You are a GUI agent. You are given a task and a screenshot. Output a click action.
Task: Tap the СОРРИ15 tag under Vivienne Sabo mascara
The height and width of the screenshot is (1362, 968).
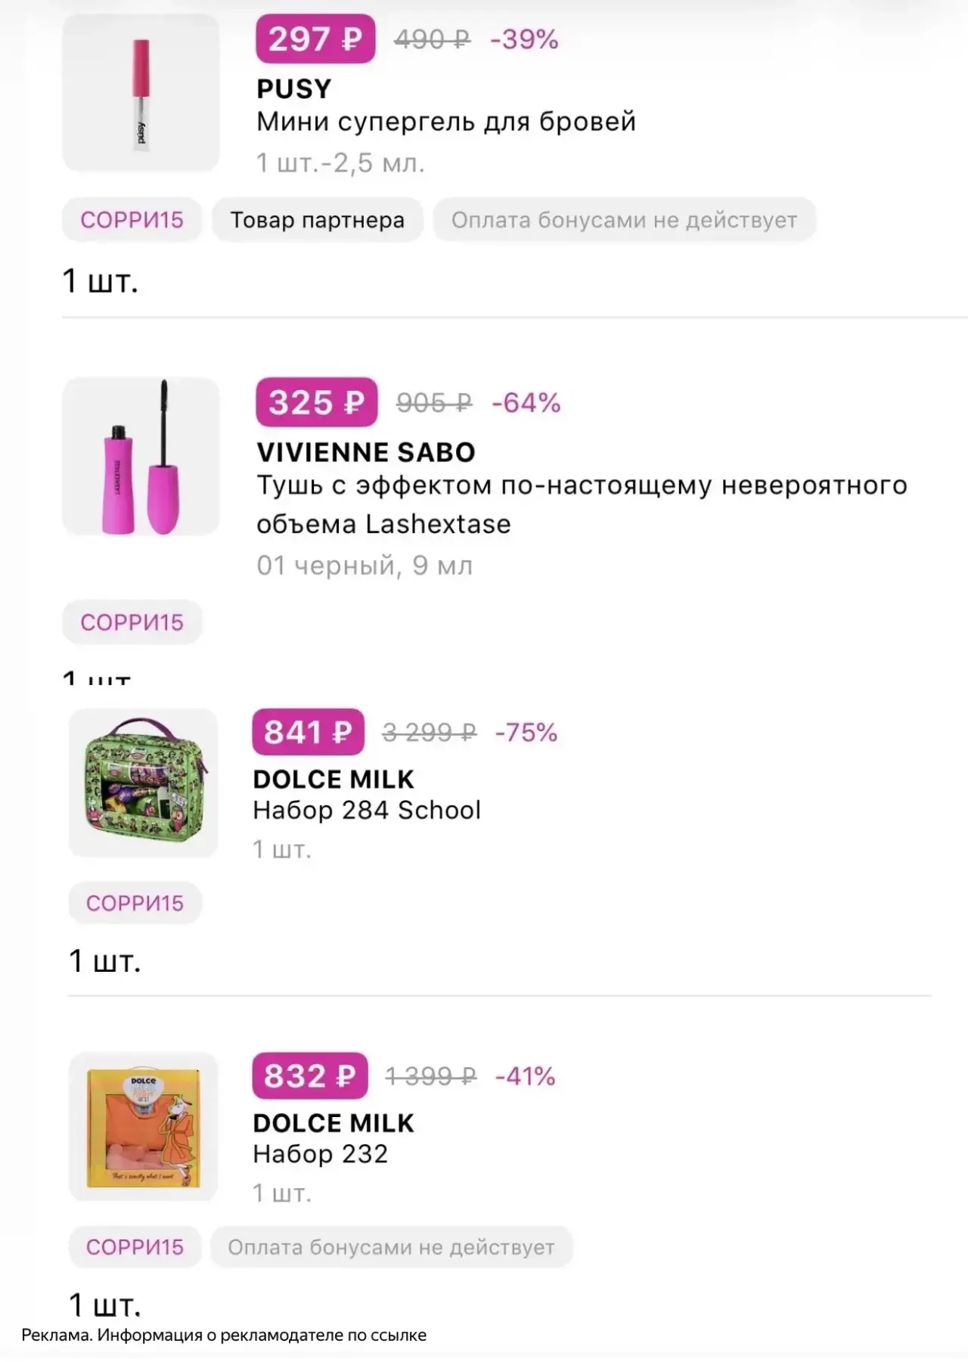(x=132, y=622)
